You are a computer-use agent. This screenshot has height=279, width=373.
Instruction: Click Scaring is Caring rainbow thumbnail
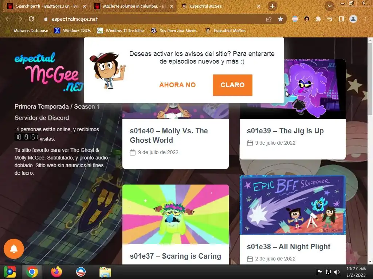pos(176,214)
